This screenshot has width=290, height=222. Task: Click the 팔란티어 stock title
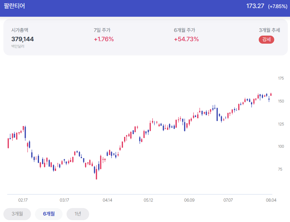[14, 6]
